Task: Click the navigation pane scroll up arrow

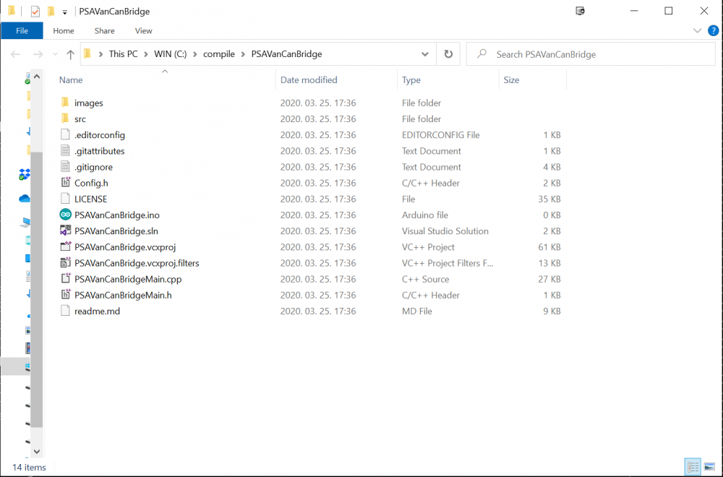Action: (x=37, y=77)
